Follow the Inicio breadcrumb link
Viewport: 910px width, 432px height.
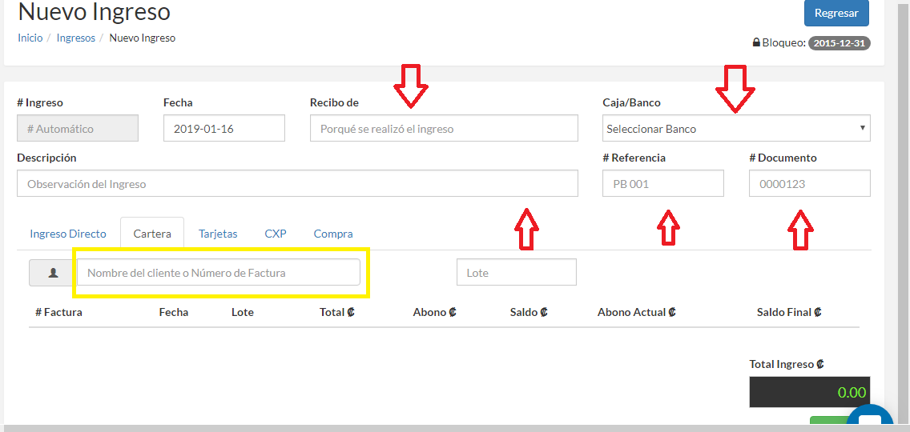click(x=30, y=38)
